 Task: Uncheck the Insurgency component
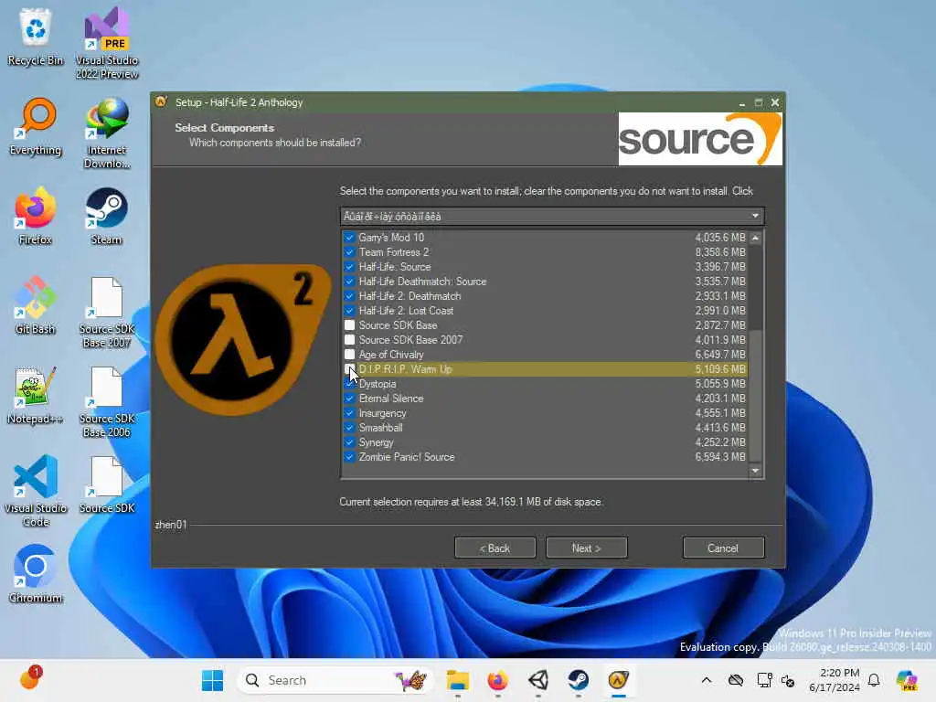pyautogui.click(x=350, y=413)
